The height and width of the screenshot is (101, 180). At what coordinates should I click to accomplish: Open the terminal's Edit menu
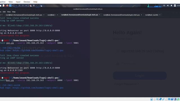point(4,12)
